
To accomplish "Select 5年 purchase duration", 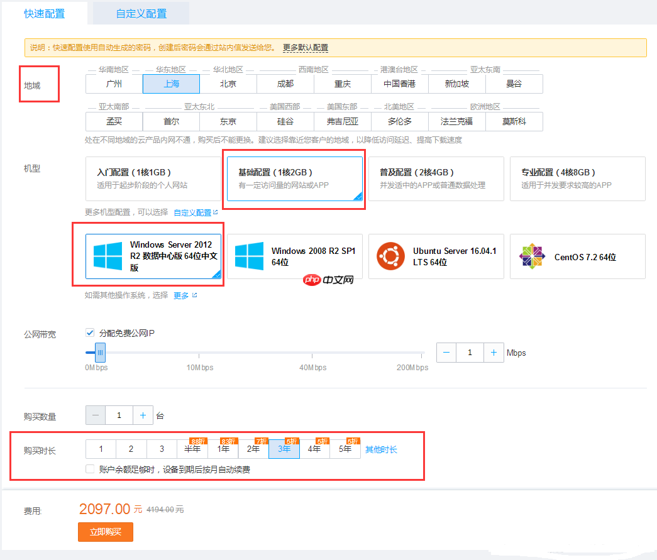I will (345, 449).
